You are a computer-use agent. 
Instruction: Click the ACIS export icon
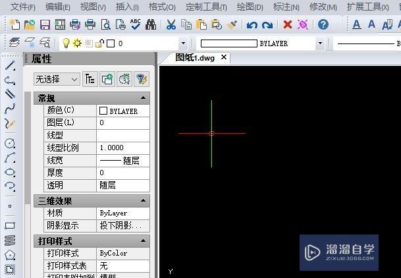click(x=60, y=25)
